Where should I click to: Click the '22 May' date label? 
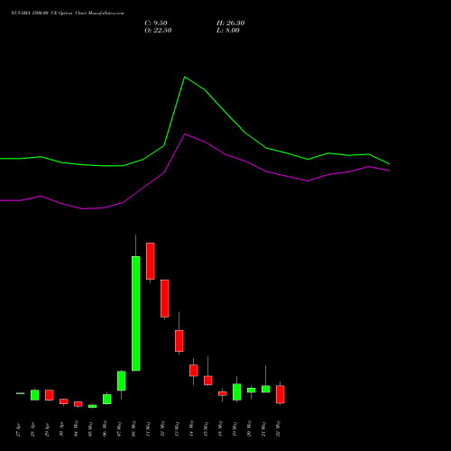click(x=278, y=428)
